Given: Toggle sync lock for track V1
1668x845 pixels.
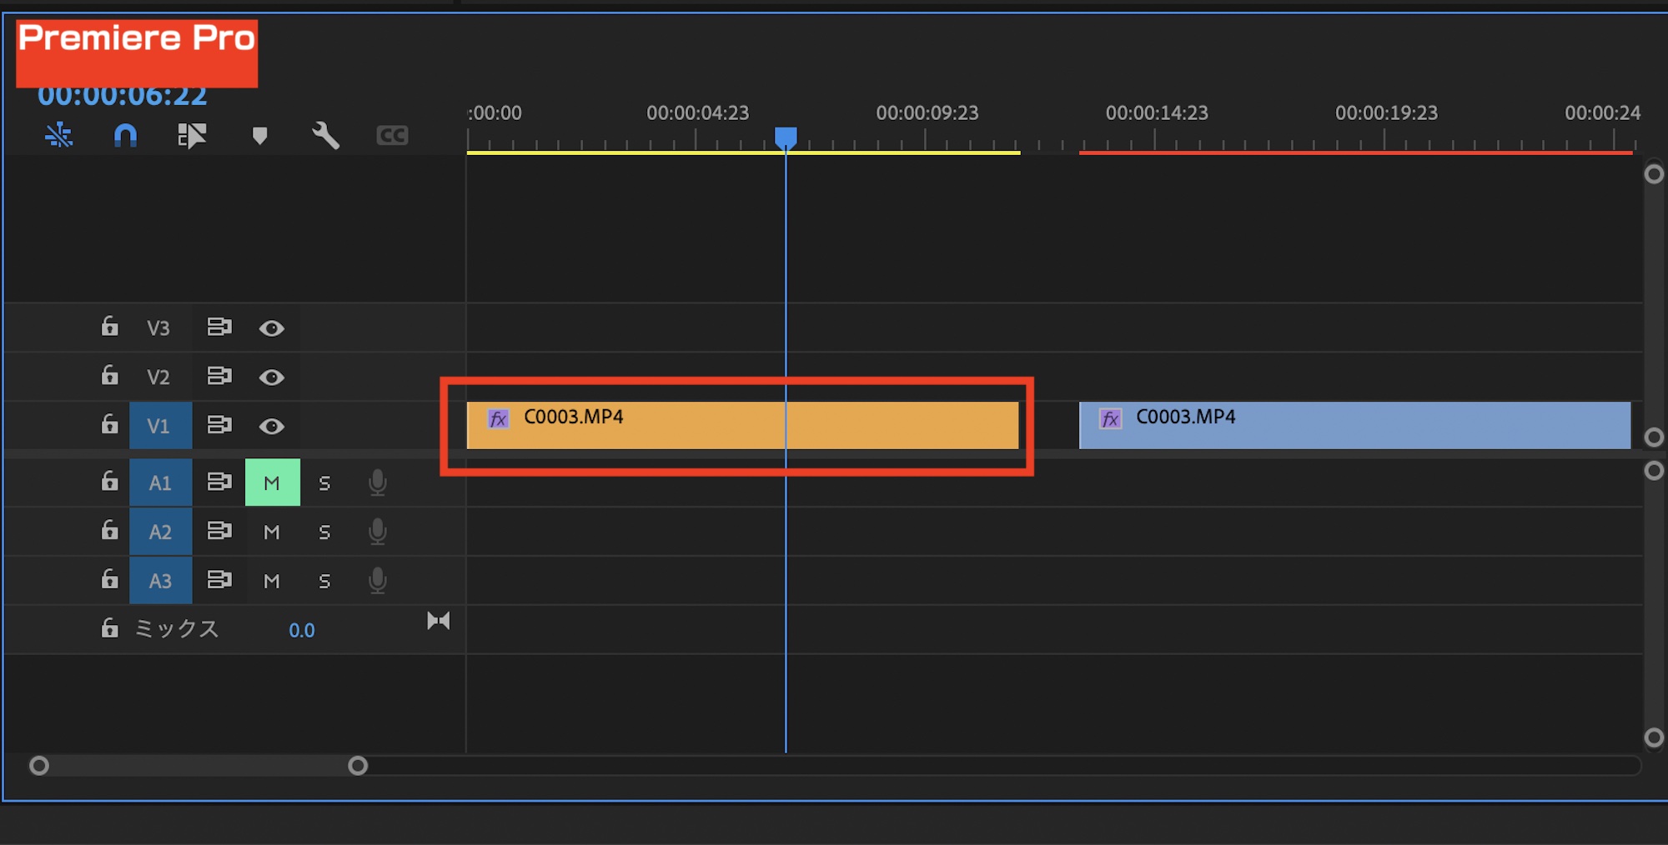Looking at the screenshot, I should tap(219, 425).
